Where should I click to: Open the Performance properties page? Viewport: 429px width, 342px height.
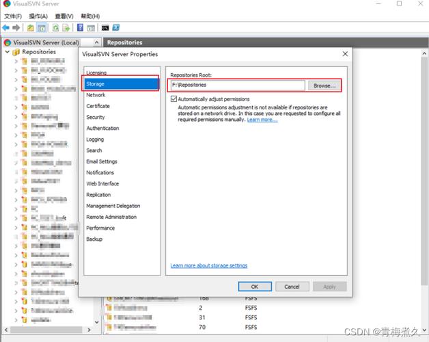point(100,228)
